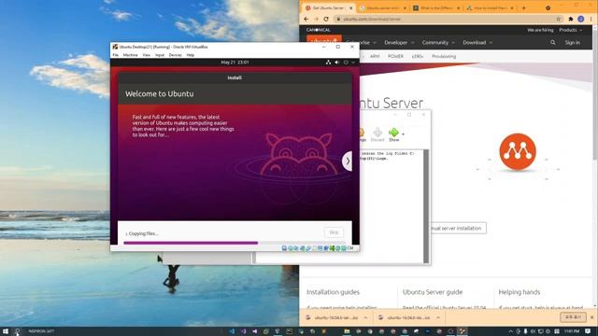Image resolution: width=598 pixels, height=336 pixels.
Task: Click the VirtualBox Manager log pane scrollbar
Action: [426, 205]
